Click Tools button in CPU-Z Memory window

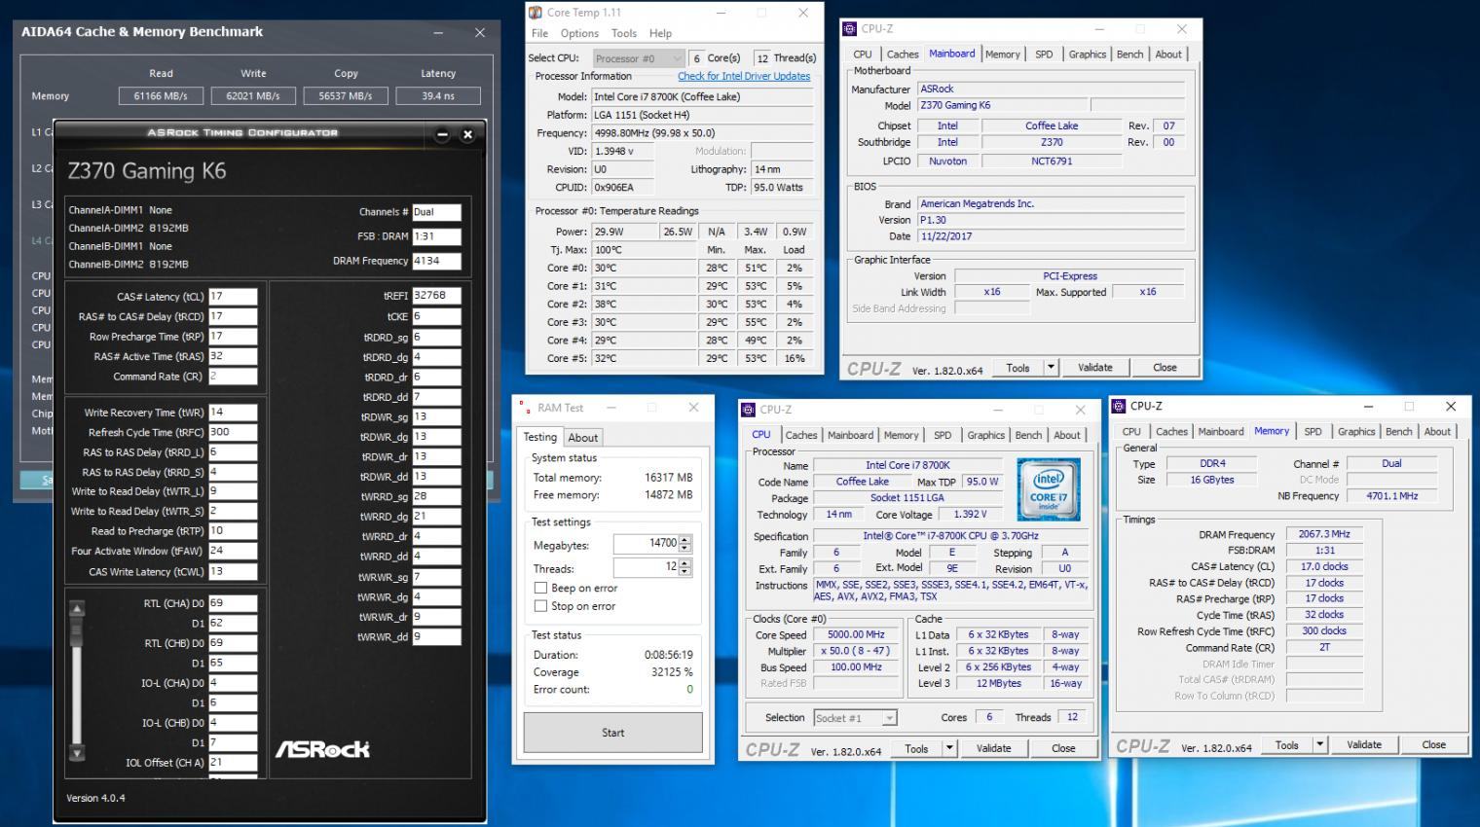pos(1287,744)
